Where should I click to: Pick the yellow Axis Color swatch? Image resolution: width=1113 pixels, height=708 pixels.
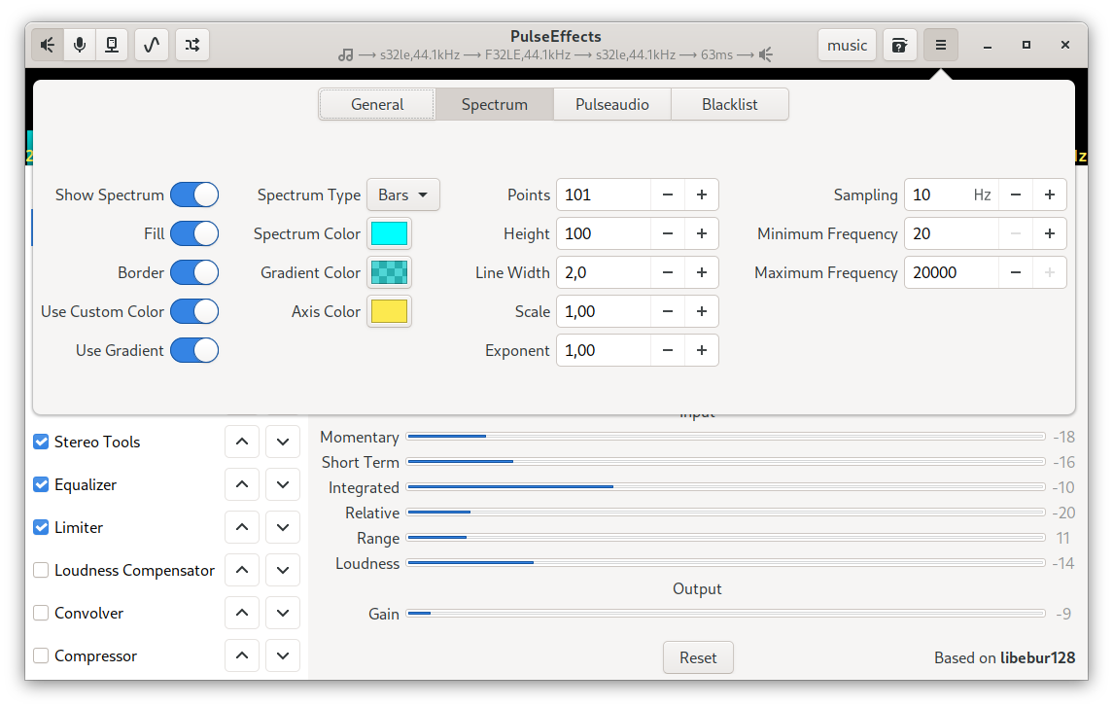[389, 312]
